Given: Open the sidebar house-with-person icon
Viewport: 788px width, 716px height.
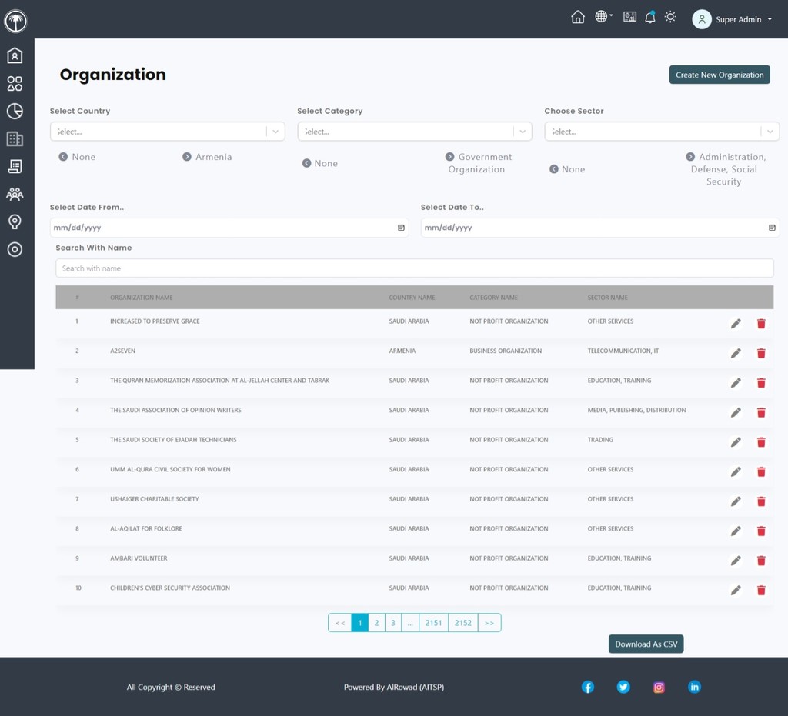Looking at the screenshot, I should coord(15,55).
